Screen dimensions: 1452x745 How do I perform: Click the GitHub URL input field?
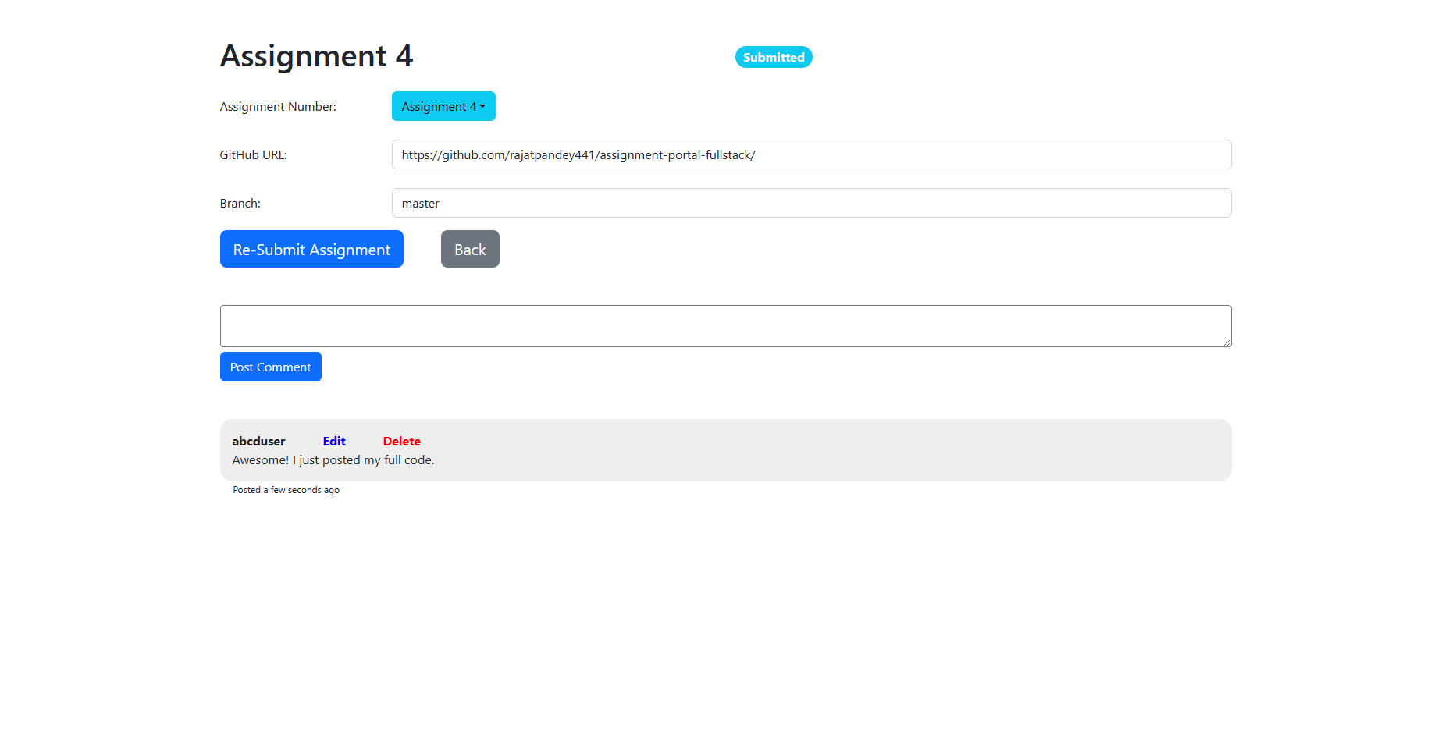point(811,154)
